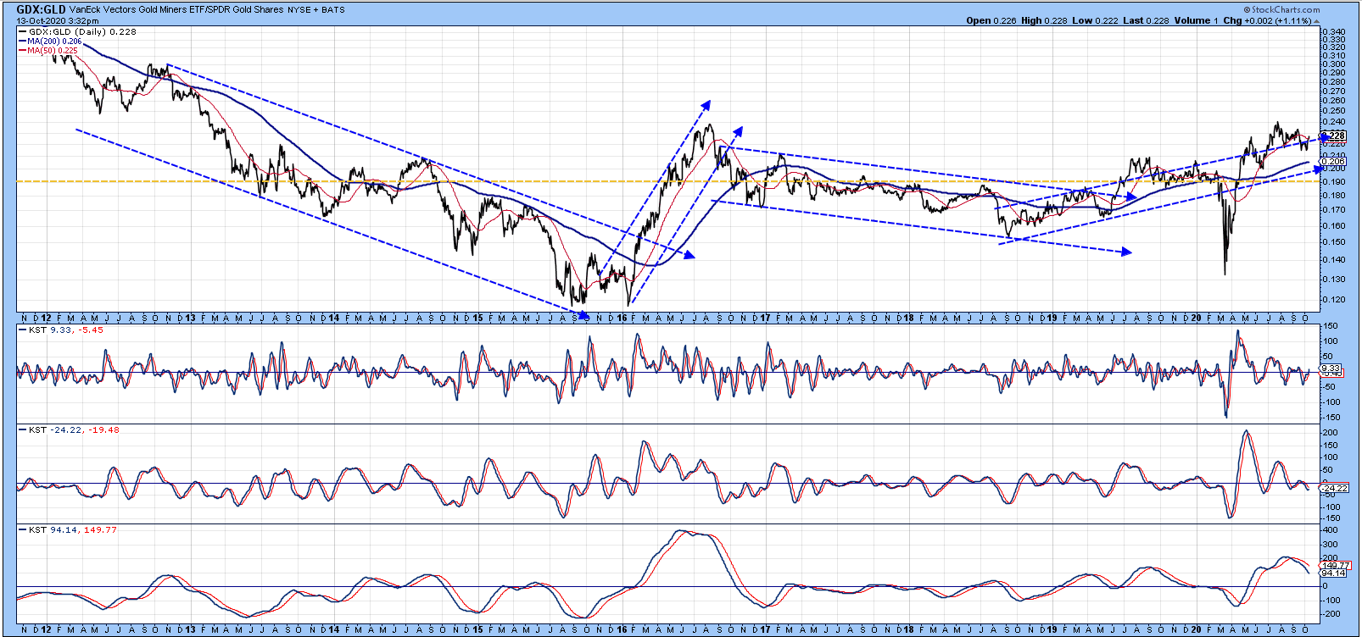Image resolution: width=1362 pixels, height=637 pixels.
Task: Click the boxed 0.206 moving average tag on the price axis
Action: coord(1334,161)
